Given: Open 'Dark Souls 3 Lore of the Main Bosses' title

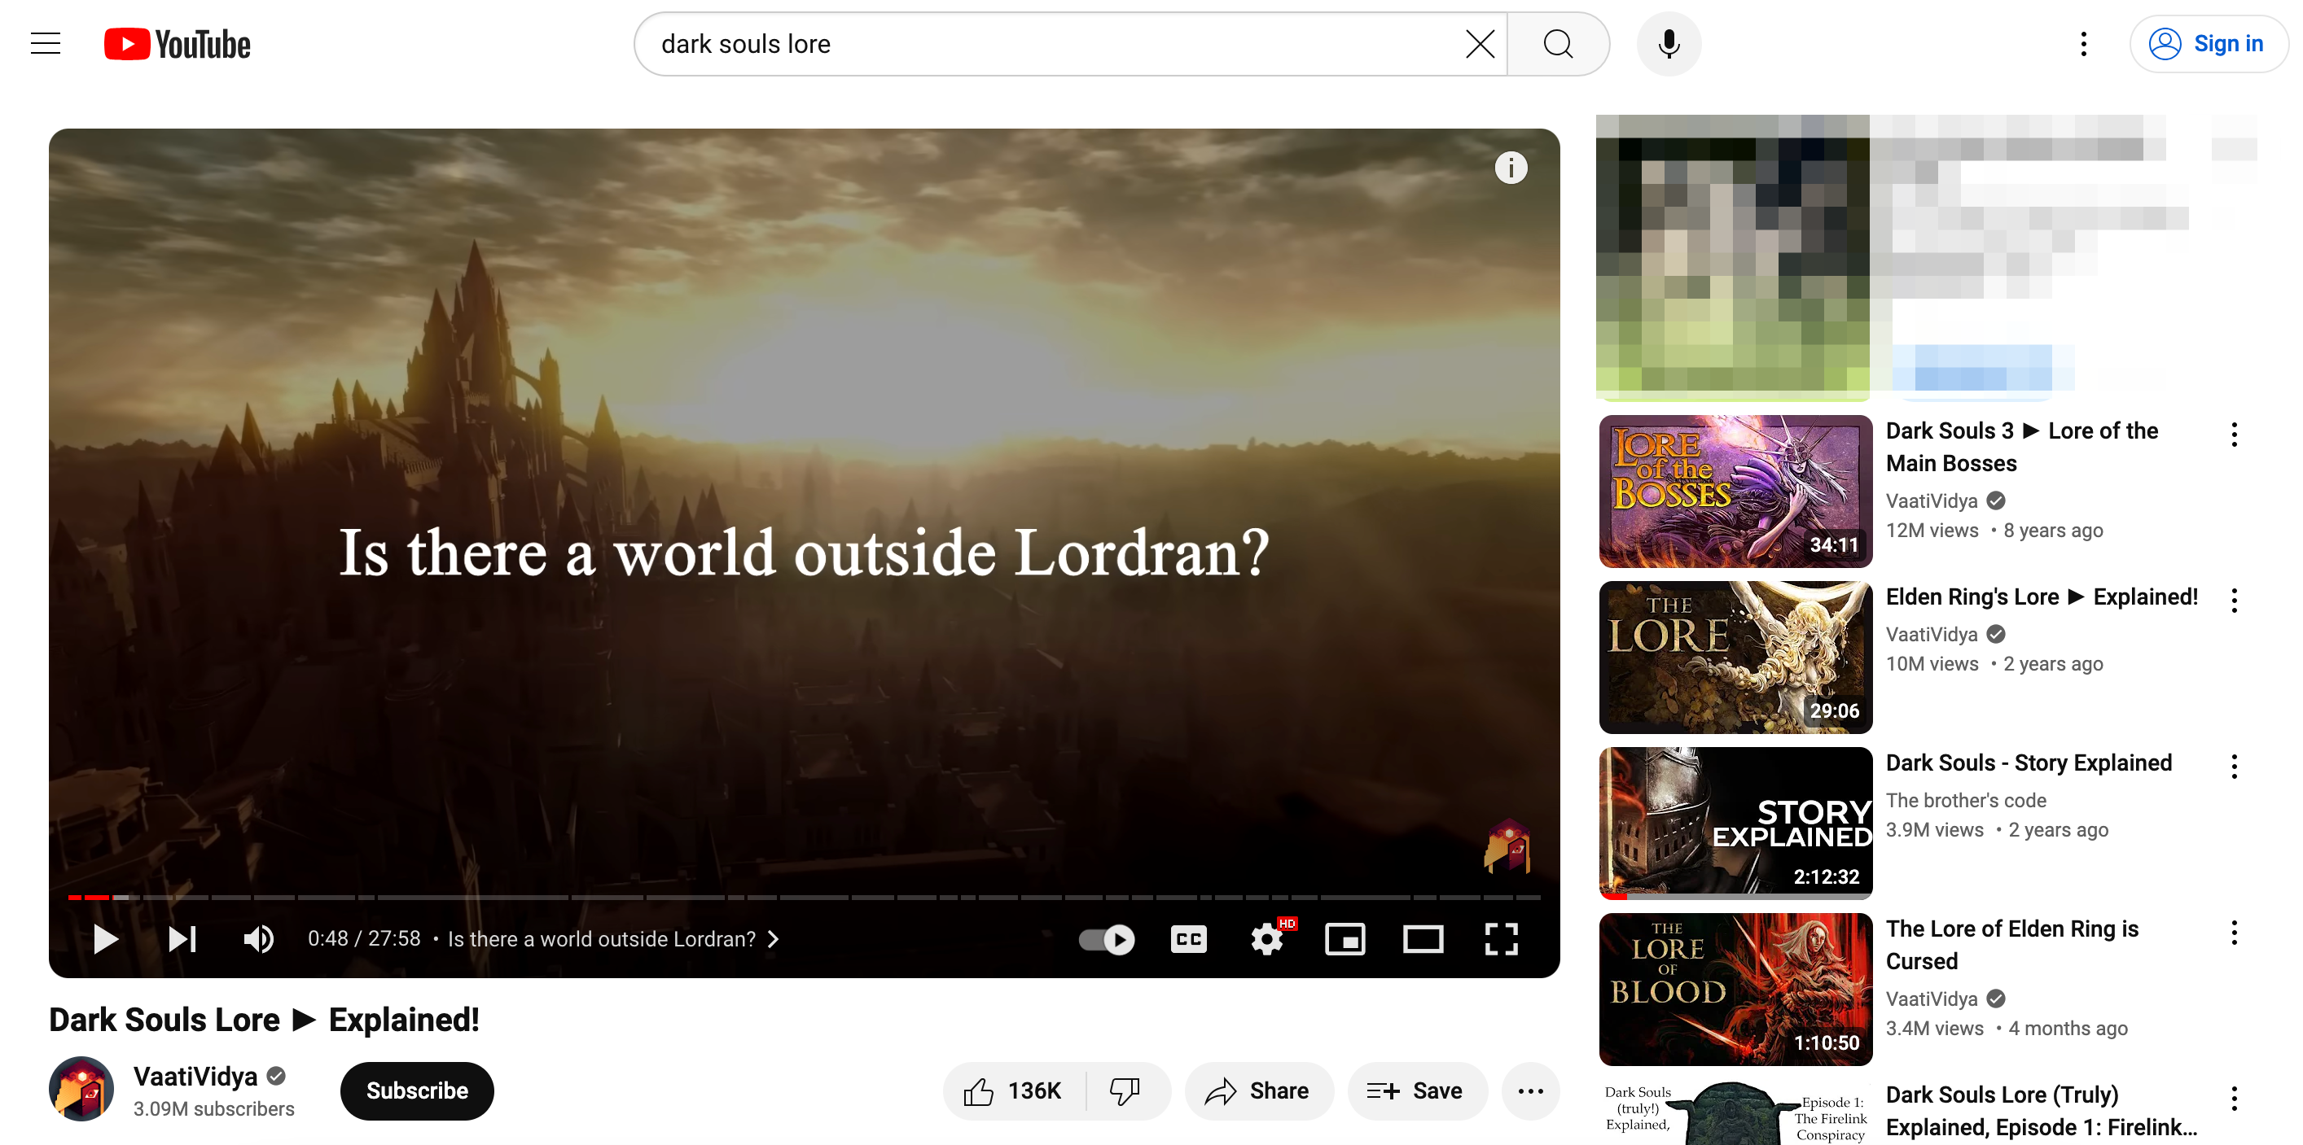Looking at the screenshot, I should (2021, 447).
